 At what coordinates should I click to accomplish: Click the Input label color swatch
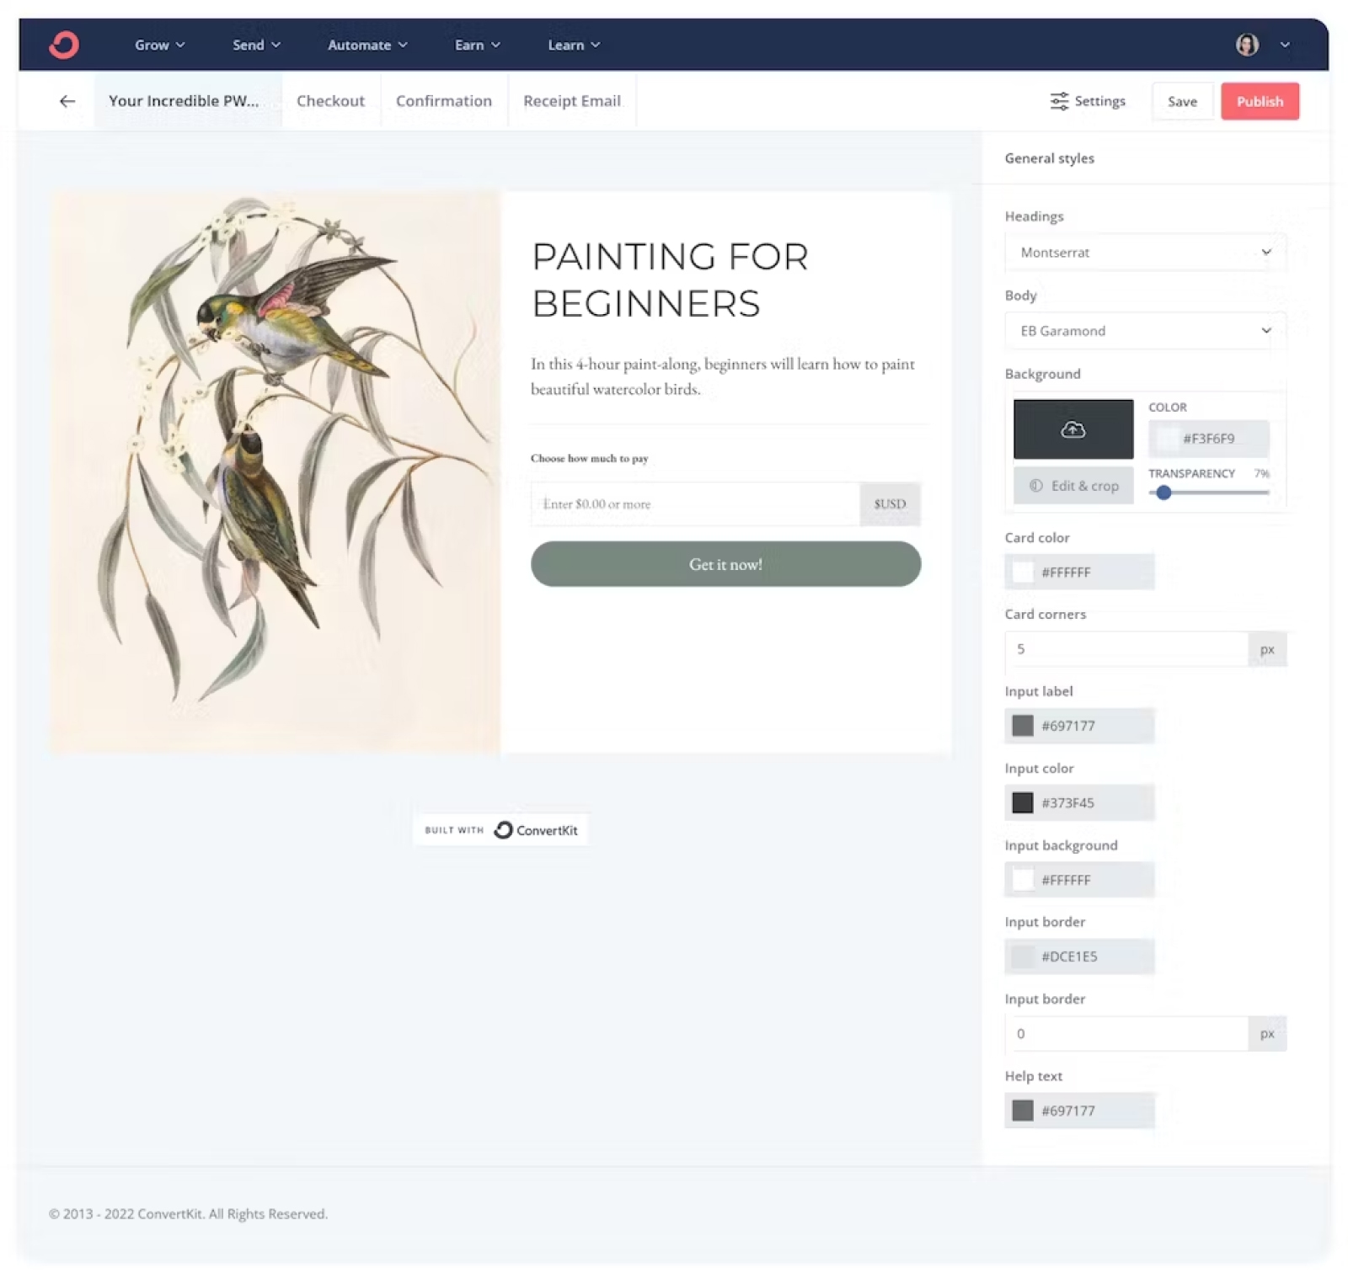point(1023,726)
